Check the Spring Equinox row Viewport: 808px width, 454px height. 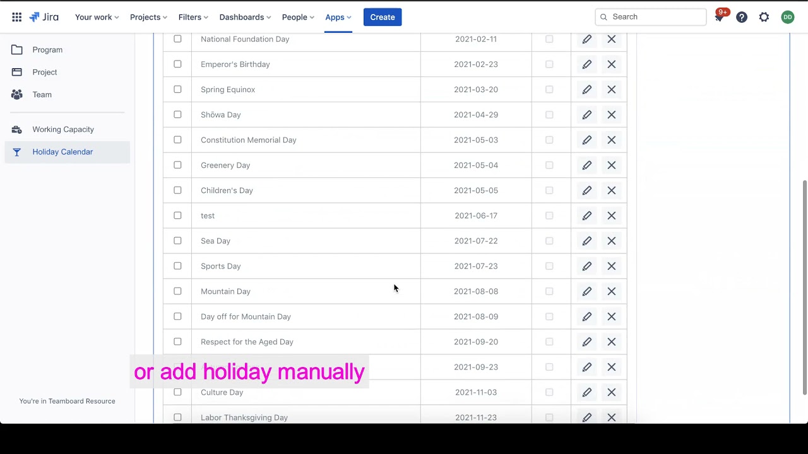click(x=177, y=90)
